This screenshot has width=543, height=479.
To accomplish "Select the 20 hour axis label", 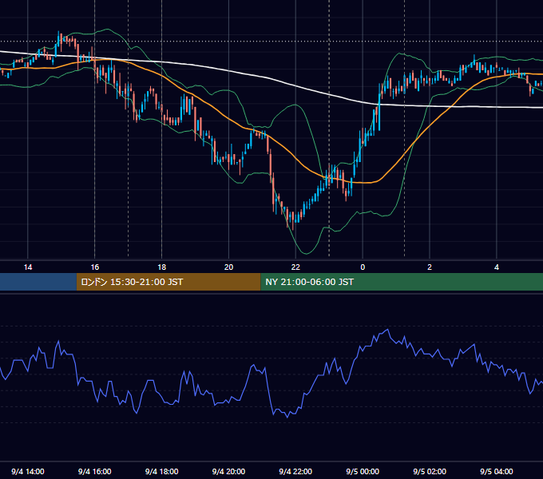I will [228, 267].
